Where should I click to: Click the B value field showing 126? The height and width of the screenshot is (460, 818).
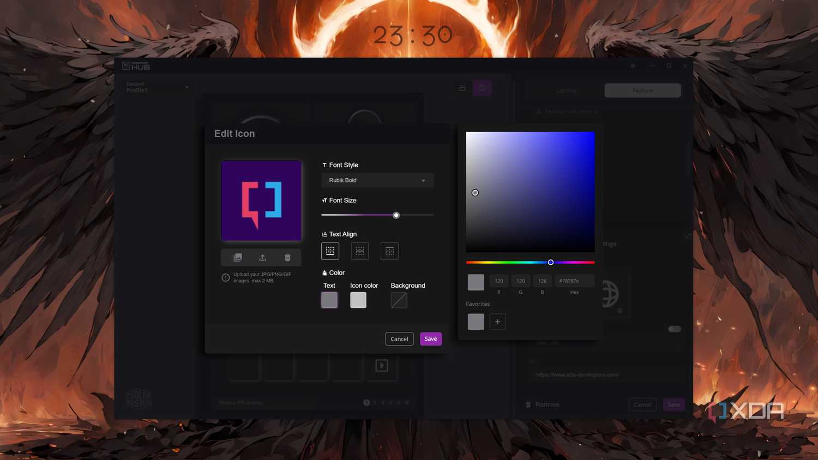coord(542,281)
